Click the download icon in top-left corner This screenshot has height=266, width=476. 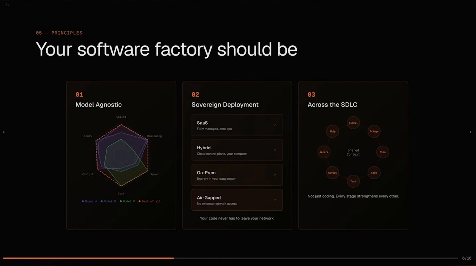click(7, 4)
